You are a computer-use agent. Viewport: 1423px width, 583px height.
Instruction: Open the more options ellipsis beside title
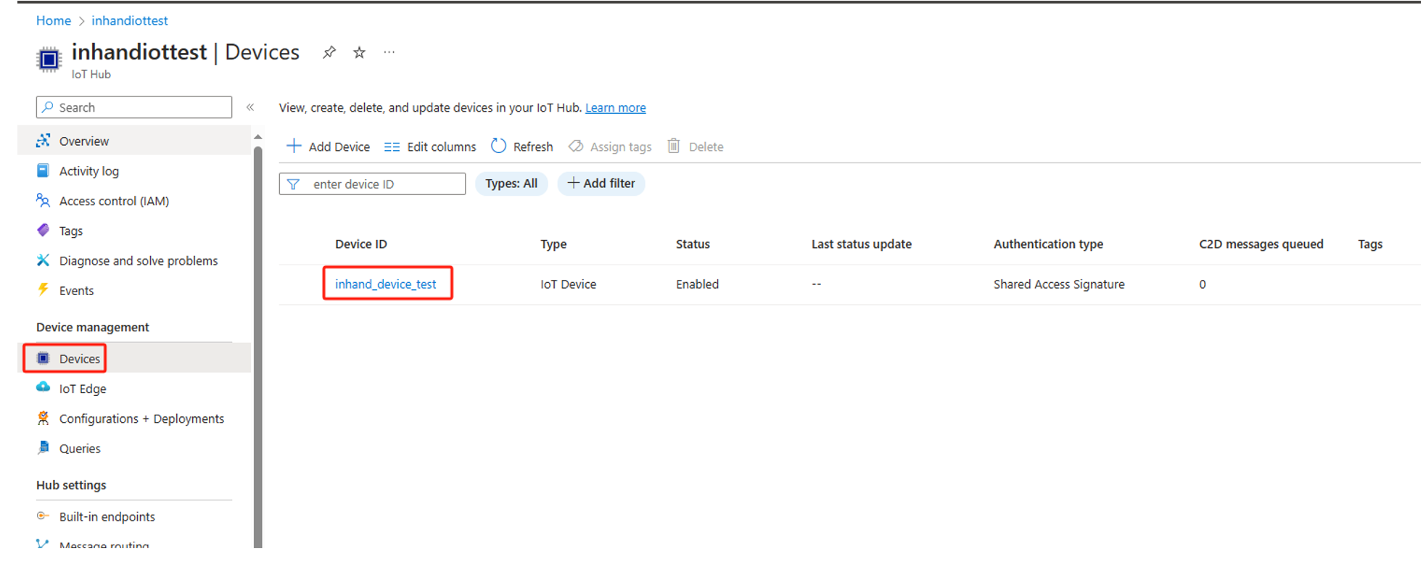point(389,52)
